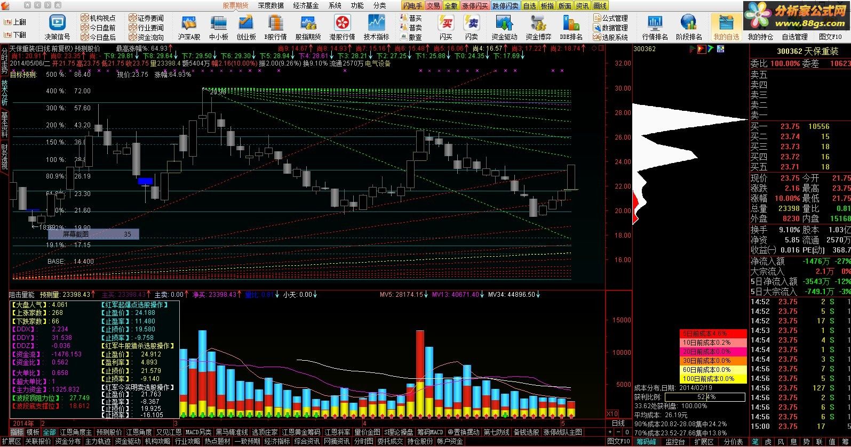This screenshot has width=851, height=447.
Task: Open 技术指标 technical indicators icon
Action: click(376, 27)
